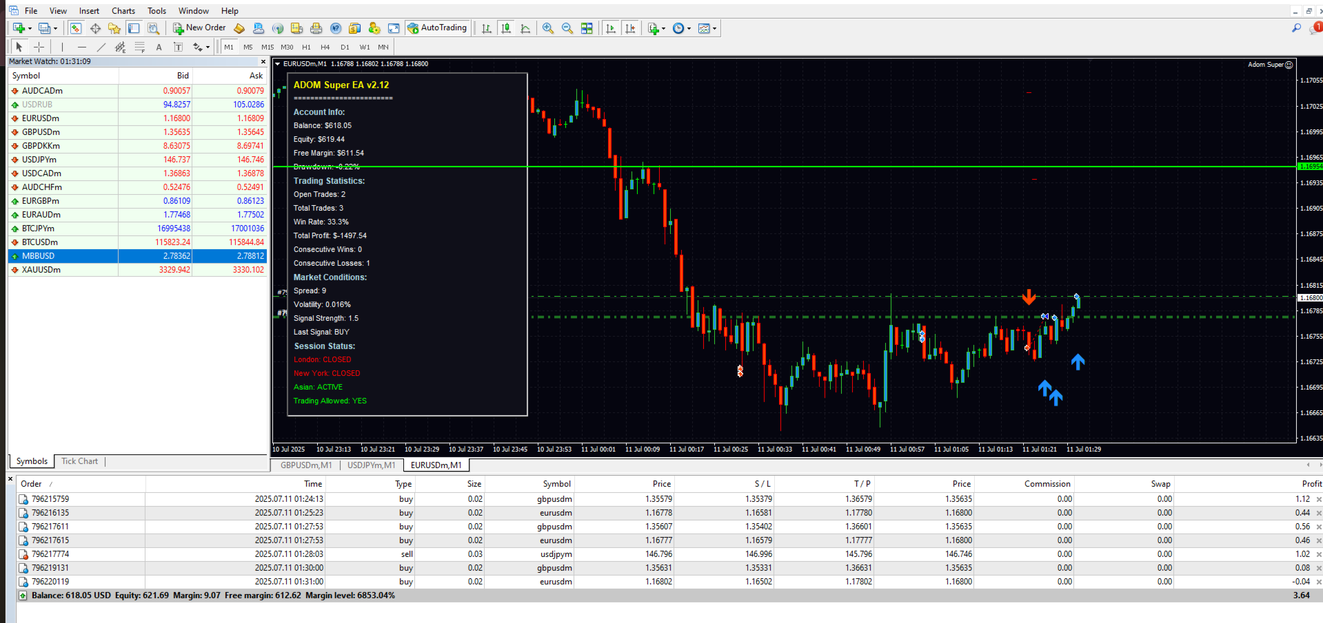Viewport: 1323px width, 623px height.
Task: Open MetaEditor with the gold book icon
Action: 239,28
